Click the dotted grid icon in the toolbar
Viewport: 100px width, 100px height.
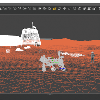click(x=40, y=8)
